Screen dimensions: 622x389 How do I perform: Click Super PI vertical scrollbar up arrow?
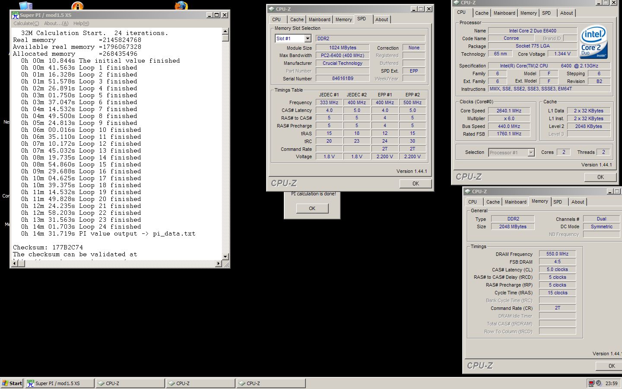pyautogui.click(x=225, y=31)
